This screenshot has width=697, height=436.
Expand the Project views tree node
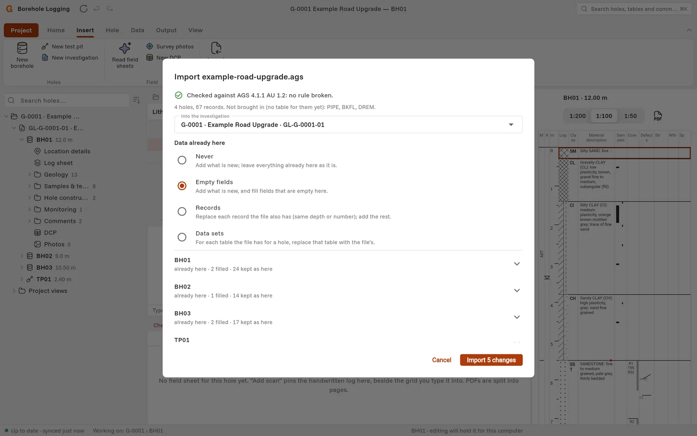tap(14, 291)
